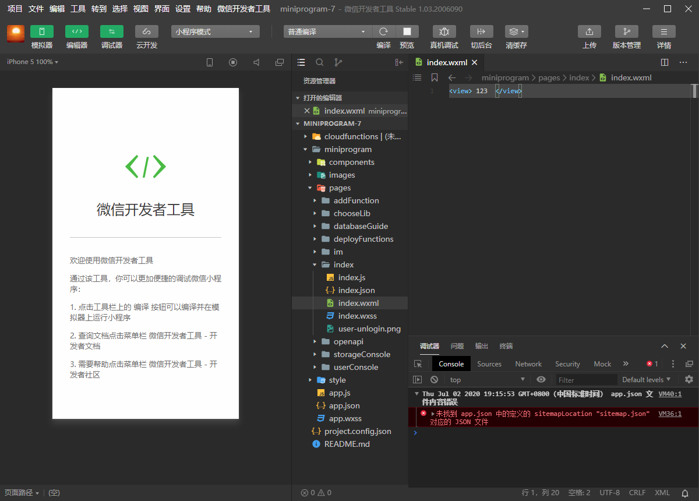699x501 pixels.
Task: Click the VM36:1 source link
Action: pyautogui.click(x=670, y=414)
